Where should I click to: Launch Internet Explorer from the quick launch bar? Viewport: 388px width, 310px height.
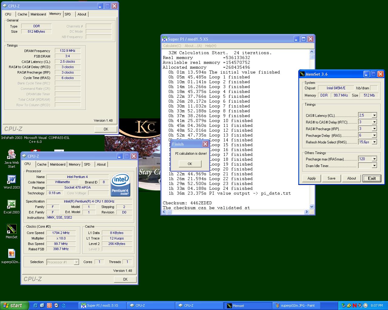pyautogui.click(x=35, y=305)
